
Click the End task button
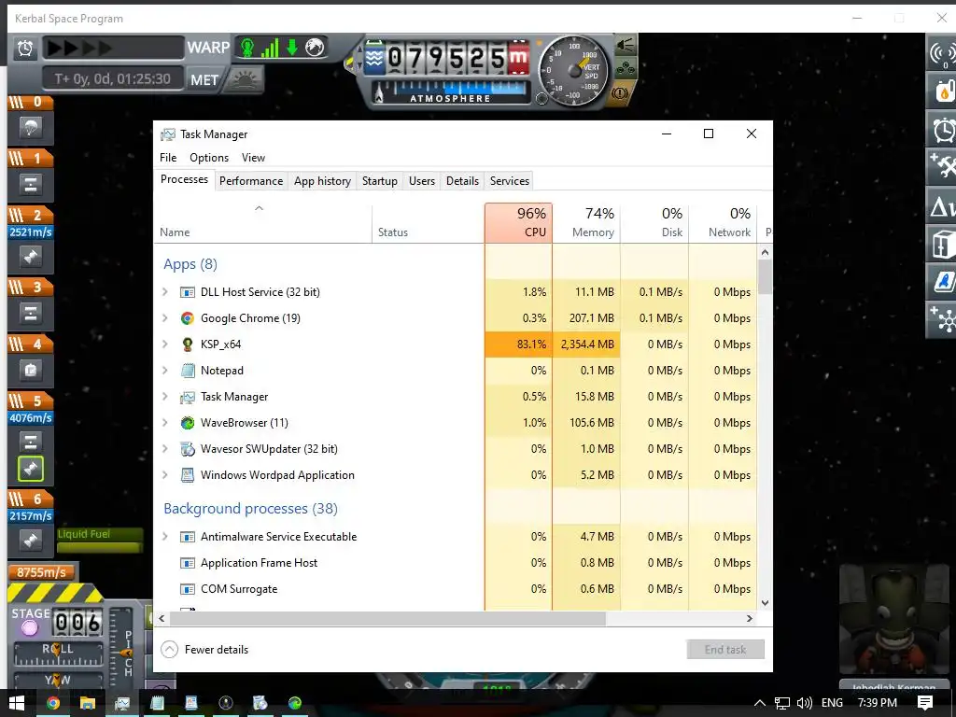(x=724, y=650)
